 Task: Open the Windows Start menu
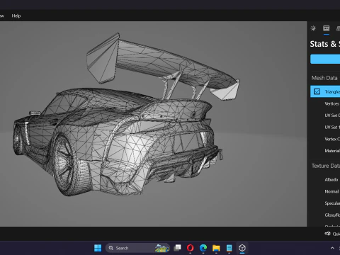click(x=98, y=248)
